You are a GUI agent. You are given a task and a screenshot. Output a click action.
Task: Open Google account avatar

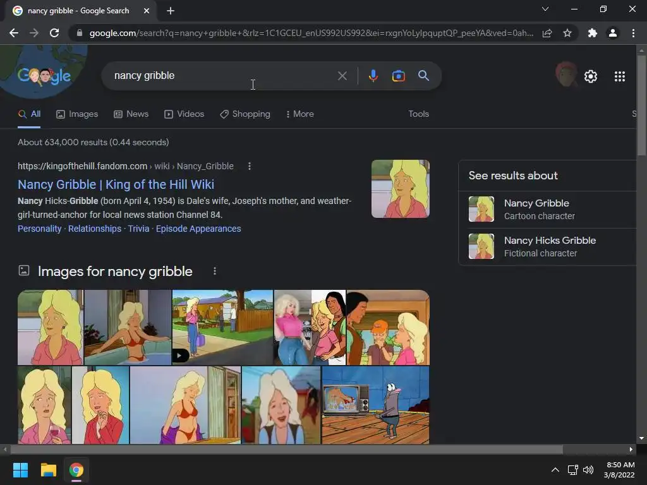566,75
